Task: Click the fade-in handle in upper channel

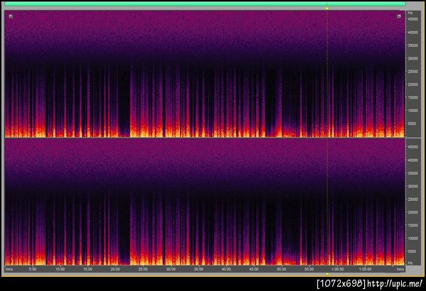Action: [x=11, y=16]
